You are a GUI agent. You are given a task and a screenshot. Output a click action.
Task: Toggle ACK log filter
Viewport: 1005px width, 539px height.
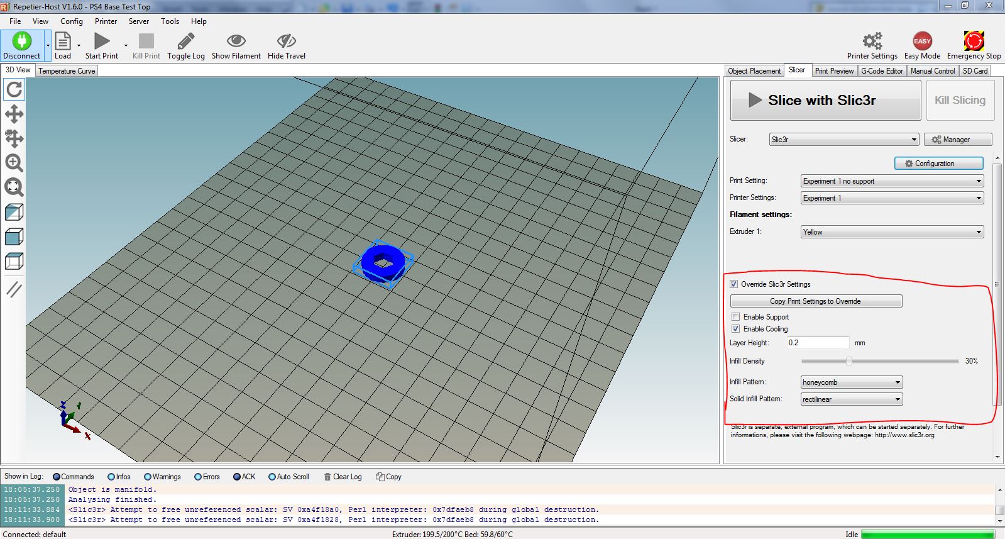point(237,477)
